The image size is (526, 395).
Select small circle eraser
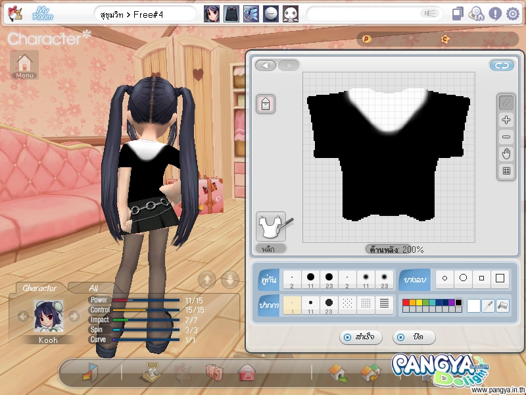445,278
